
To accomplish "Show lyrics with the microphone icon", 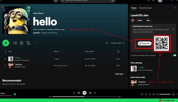I will click(x=146, y=94).
